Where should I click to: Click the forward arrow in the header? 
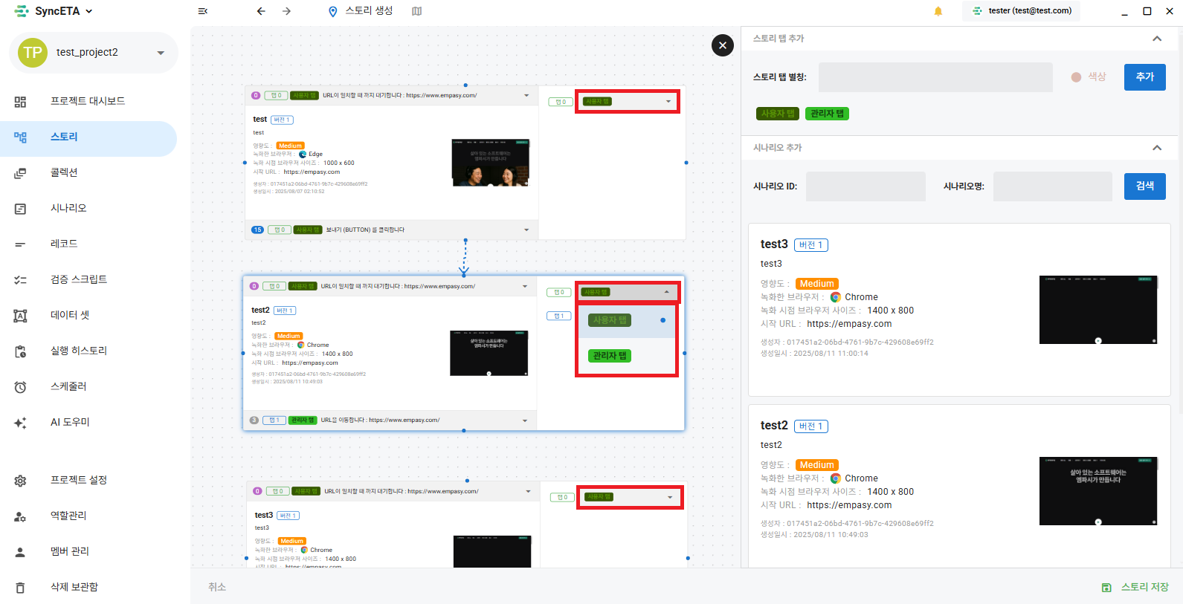click(x=286, y=11)
